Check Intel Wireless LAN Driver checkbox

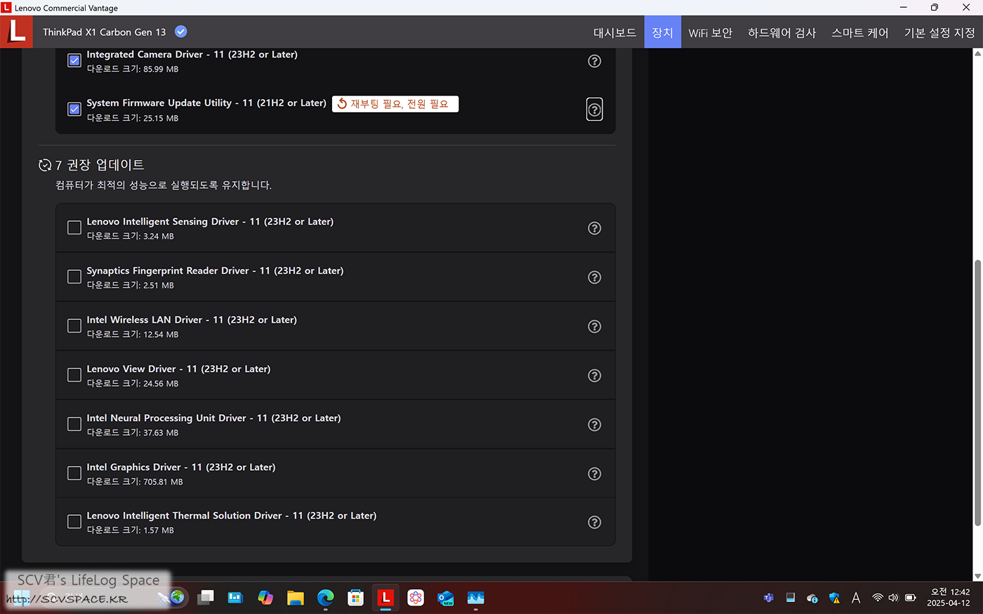tap(74, 326)
